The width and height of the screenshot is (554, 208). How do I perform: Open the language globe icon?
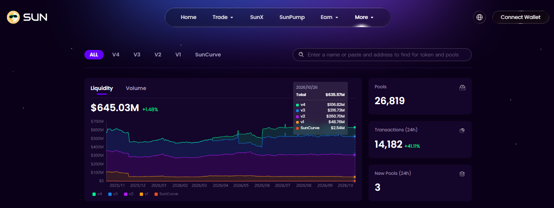tap(479, 17)
